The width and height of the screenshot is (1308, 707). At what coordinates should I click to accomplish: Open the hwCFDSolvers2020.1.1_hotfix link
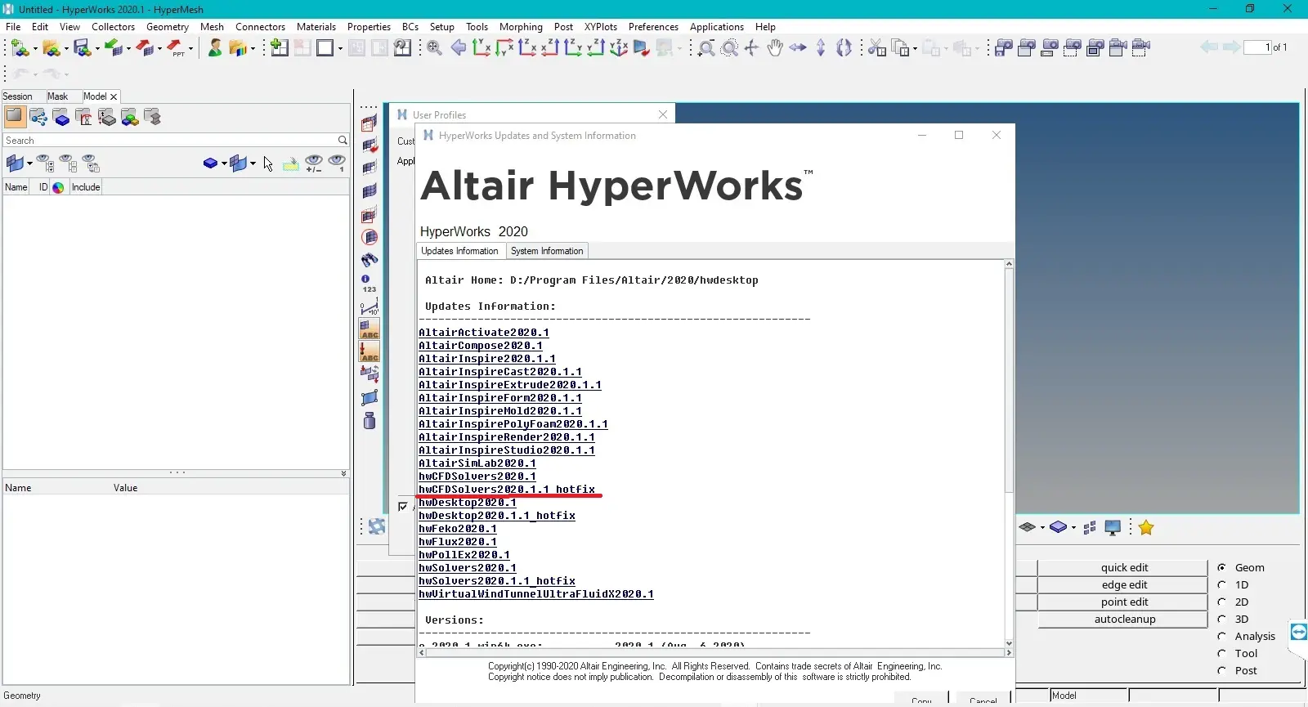(507, 490)
